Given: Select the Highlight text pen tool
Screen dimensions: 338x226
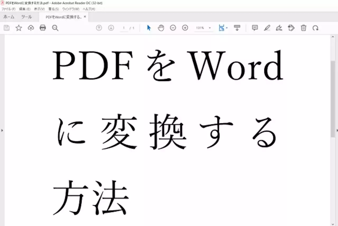Looking at the screenshot, I should 267,28.
